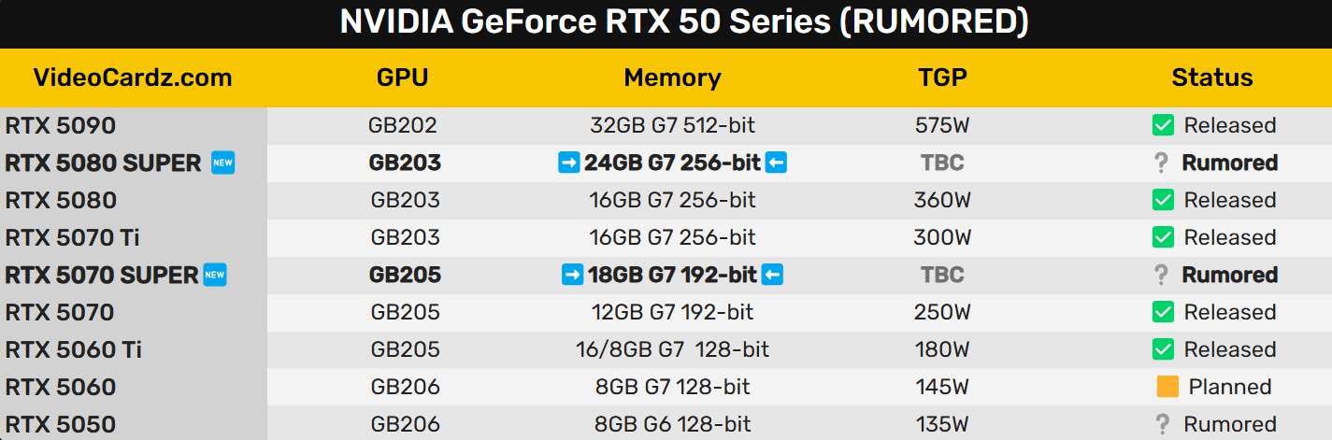Click the green checkmark in the RTX 5070 Ti row
Screen dimensions: 1332x440
tap(1163, 237)
